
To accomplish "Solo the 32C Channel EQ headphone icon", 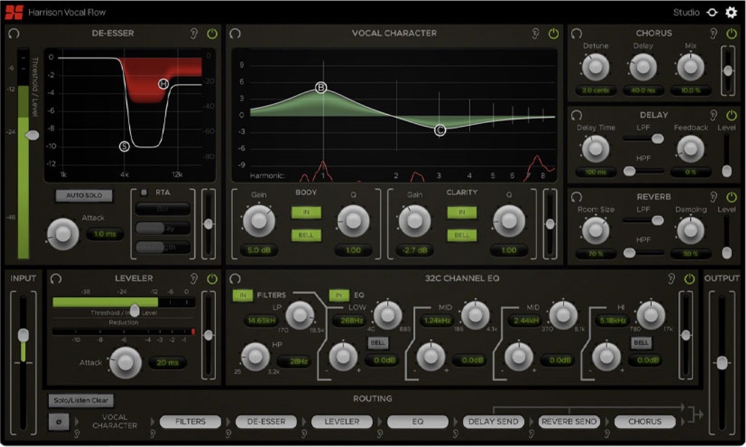I will pyautogui.click(x=235, y=278).
